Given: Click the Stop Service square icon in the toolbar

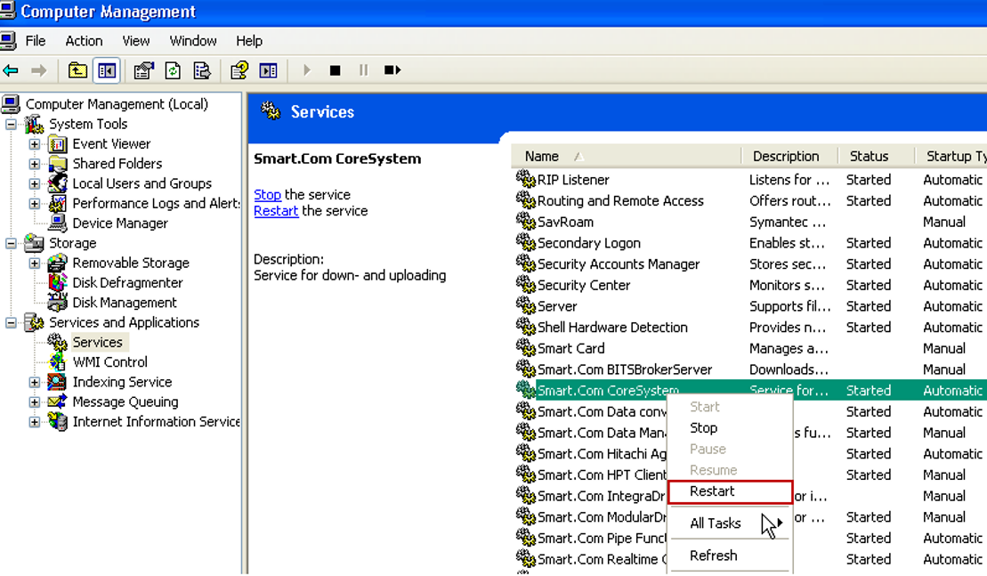Looking at the screenshot, I should [x=335, y=70].
